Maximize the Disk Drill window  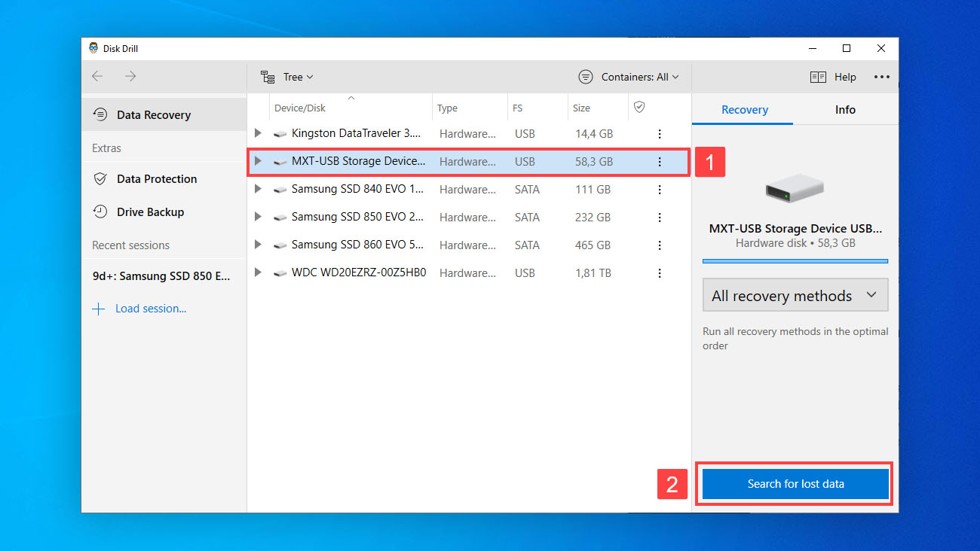(847, 48)
